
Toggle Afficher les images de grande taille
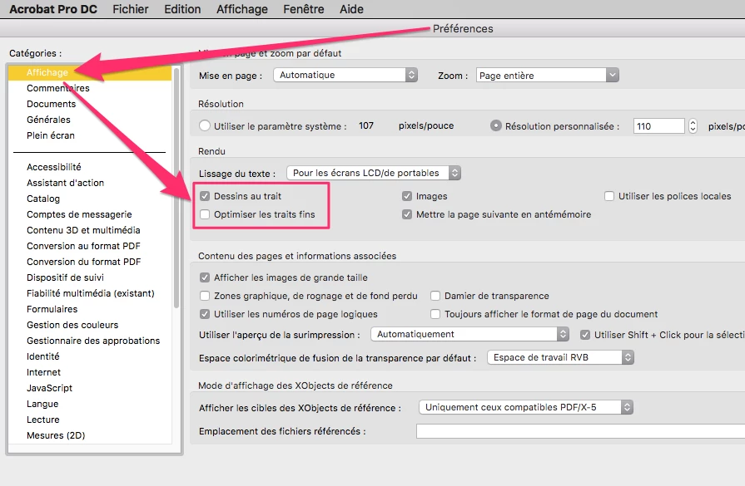point(205,277)
